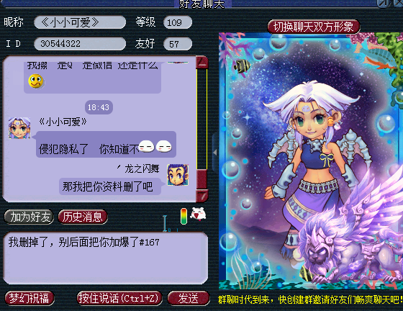This screenshot has width=403, height=311.
Task: Click the chat scrollbar thumb
Action: coord(201,179)
